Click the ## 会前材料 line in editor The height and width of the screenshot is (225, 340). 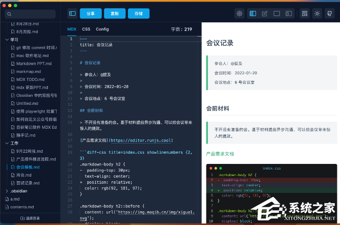pos(91,110)
